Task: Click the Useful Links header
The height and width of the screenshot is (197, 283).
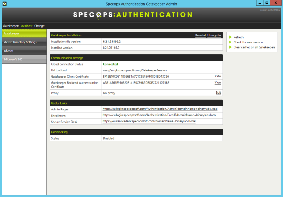Action: (136, 103)
